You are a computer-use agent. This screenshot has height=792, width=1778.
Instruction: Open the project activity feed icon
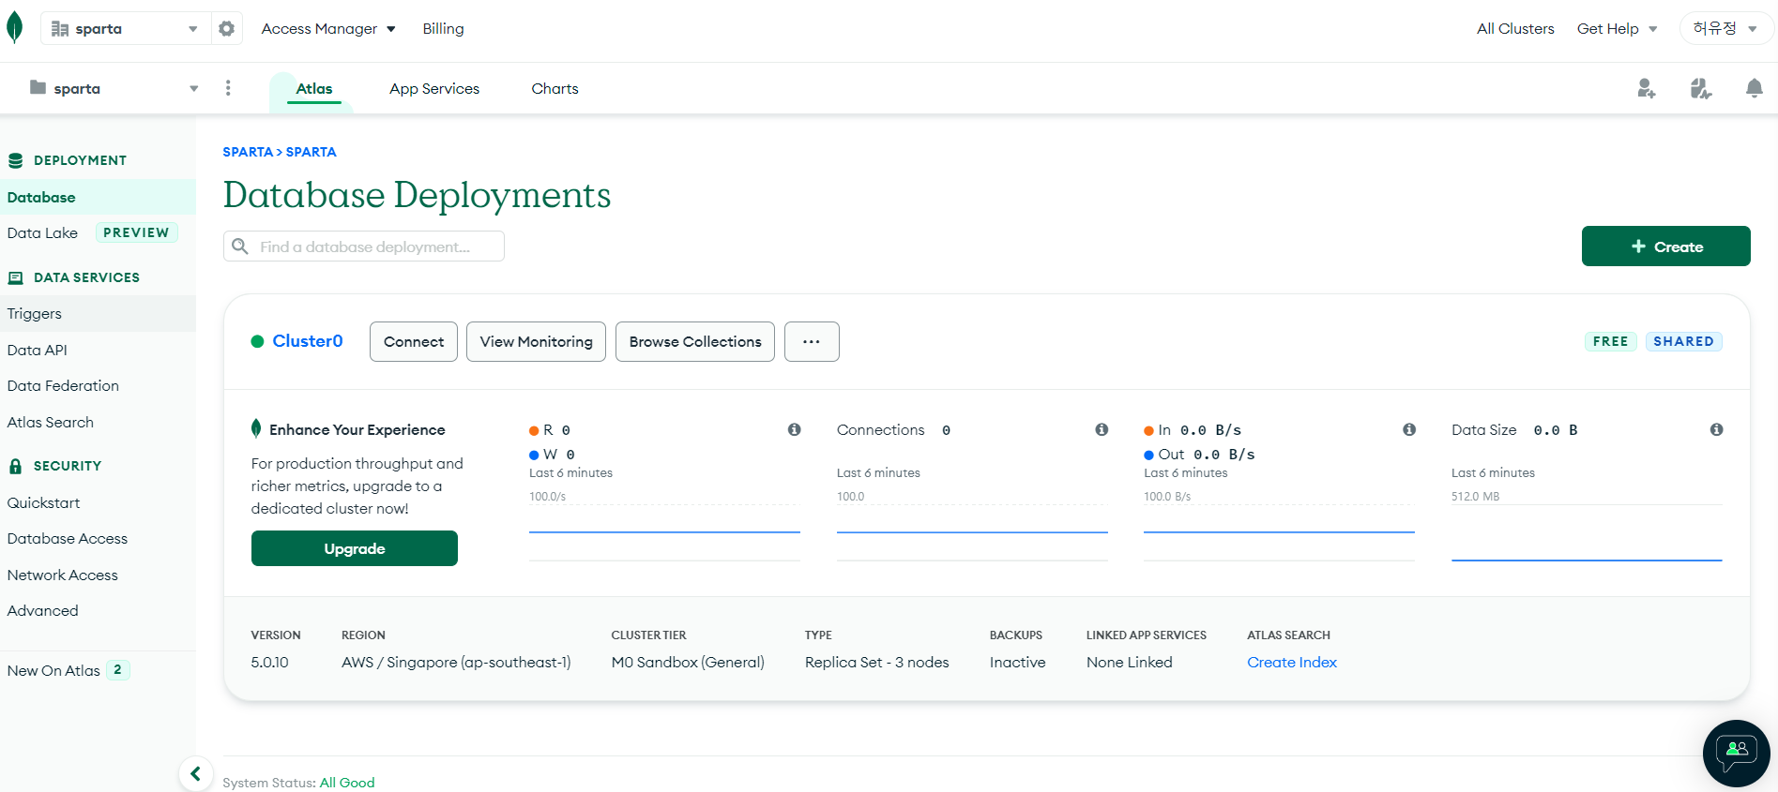coord(1700,88)
